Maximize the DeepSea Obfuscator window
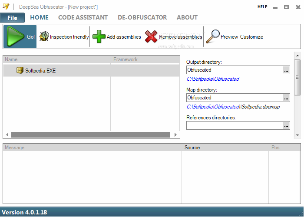The image size is (304, 217). coord(286,7)
